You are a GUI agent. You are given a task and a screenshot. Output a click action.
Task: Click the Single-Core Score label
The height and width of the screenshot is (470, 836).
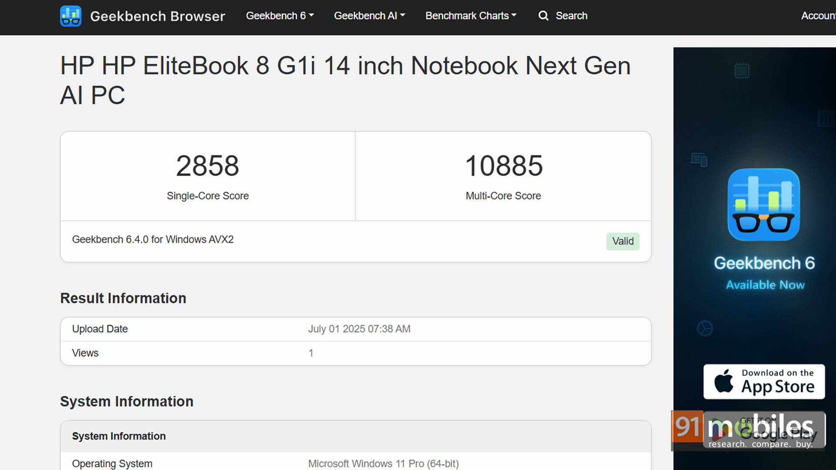click(x=208, y=196)
